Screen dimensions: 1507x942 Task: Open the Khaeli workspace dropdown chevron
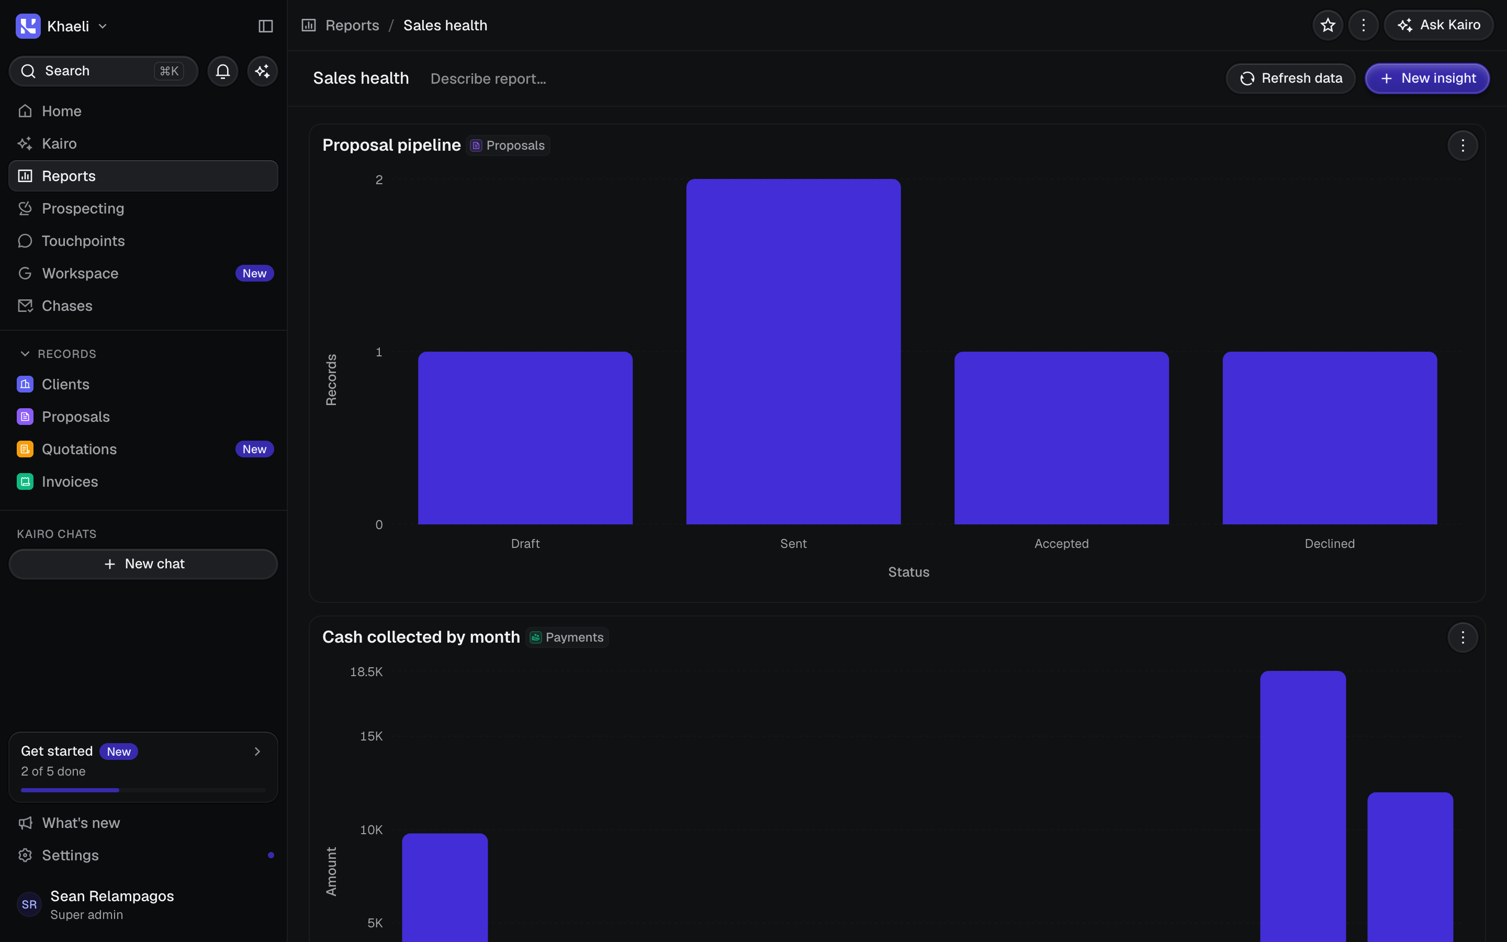(x=103, y=26)
